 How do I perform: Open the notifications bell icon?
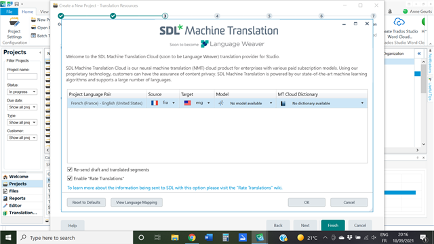point(390,12)
